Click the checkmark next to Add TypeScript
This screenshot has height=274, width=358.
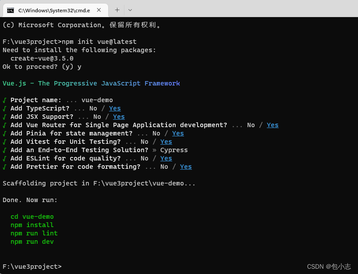pyautogui.click(x=4, y=108)
